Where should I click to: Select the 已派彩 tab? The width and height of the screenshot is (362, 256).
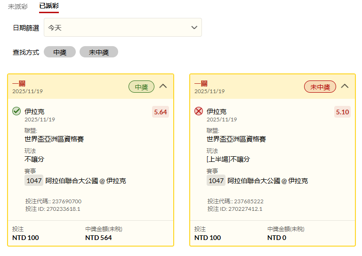(x=49, y=7)
